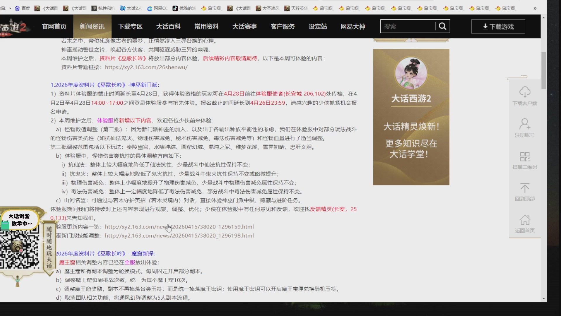This screenshot has height=316, width=561.
Task: Expand the bookmark overflow chevron
Action: tap(535, 8)
